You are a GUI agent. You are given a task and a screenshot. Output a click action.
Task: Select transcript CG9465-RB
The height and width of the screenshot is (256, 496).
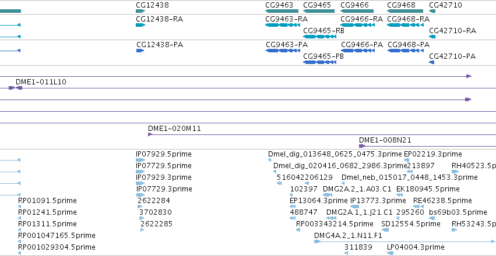point(319,37)
